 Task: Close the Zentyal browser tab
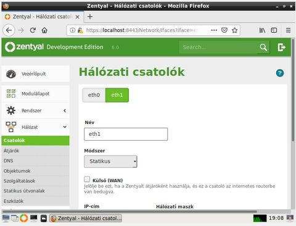[x=78, y=17]
